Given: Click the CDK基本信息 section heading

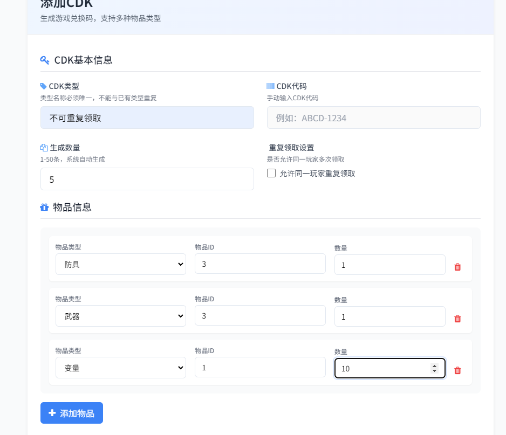Looking at the screenshot, I should pos(83,60).
